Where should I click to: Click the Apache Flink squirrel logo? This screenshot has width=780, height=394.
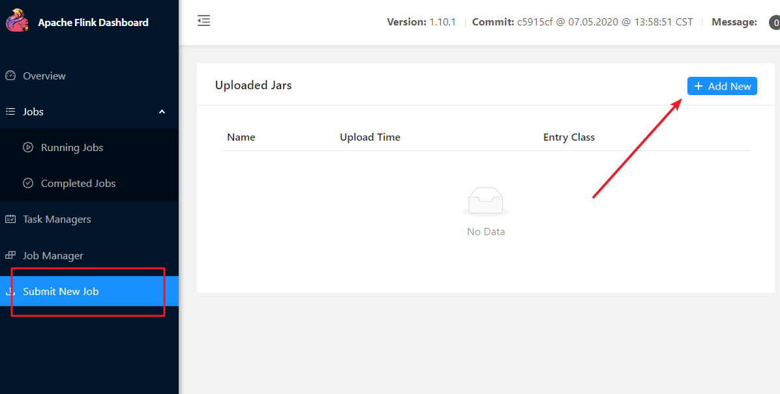17,20
